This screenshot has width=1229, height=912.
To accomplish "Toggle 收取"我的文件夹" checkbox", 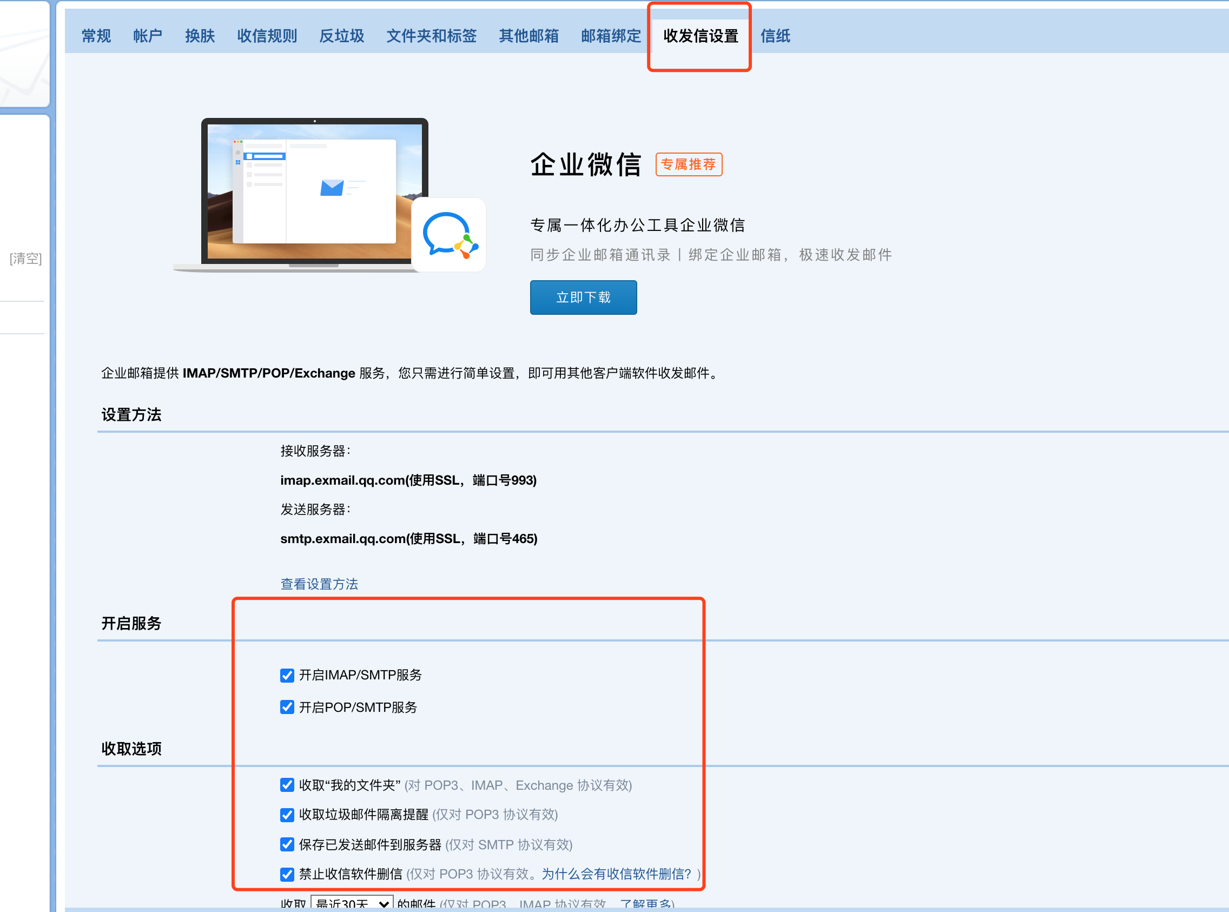I will pos(287,785).
